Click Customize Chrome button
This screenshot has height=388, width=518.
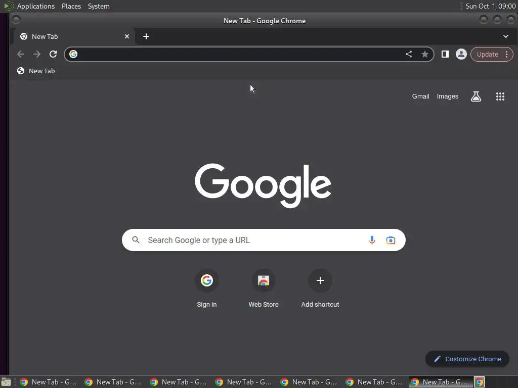(x=467, y=359)
